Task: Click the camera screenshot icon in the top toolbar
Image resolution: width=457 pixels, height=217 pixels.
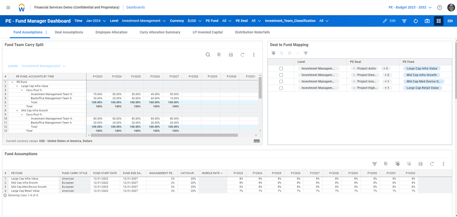Action: tap(427, 21)
